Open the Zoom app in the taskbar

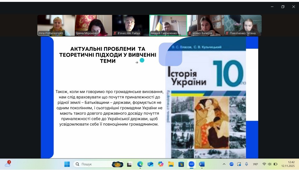pos(191,164)
